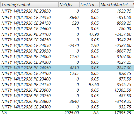Click NetQty value -2470
This screenshot has height=121, width=134.
(73, 46)
